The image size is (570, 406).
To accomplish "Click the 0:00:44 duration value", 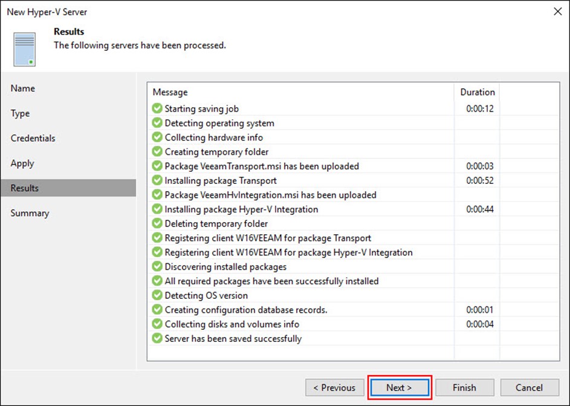I will pos(480,209).
